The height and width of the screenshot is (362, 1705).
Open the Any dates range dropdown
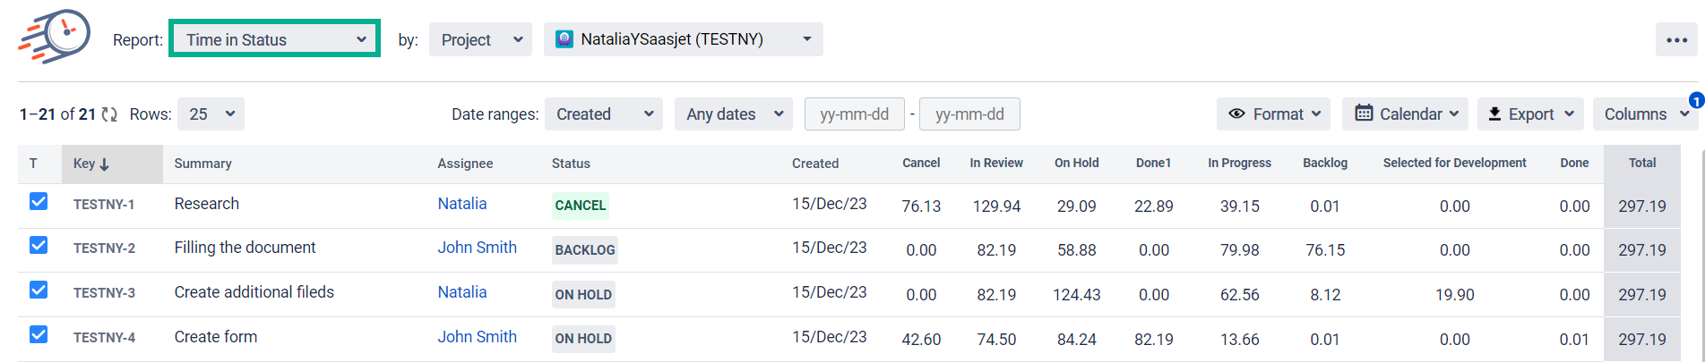pos(733,114)
